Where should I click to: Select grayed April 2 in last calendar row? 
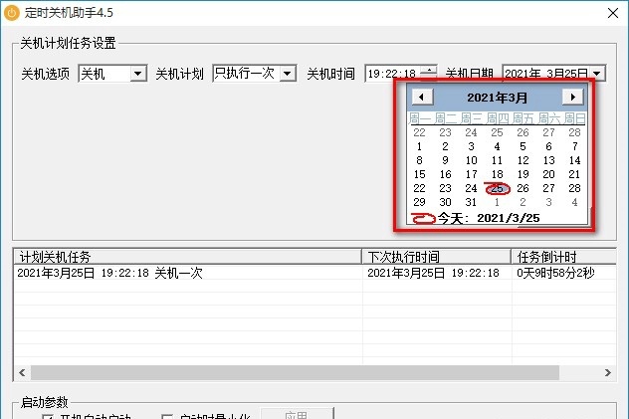point(523,202)
